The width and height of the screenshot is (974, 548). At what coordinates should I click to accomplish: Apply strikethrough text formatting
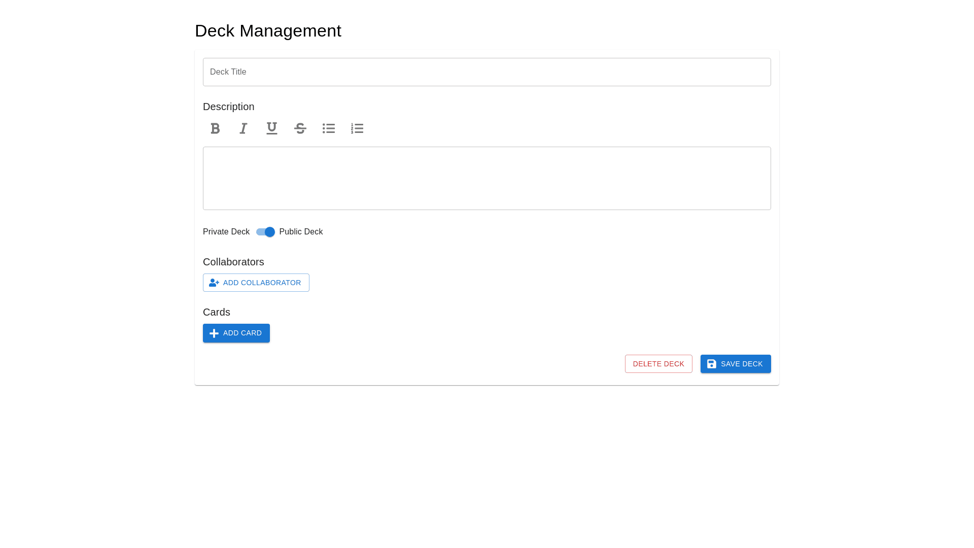[300, 128]
